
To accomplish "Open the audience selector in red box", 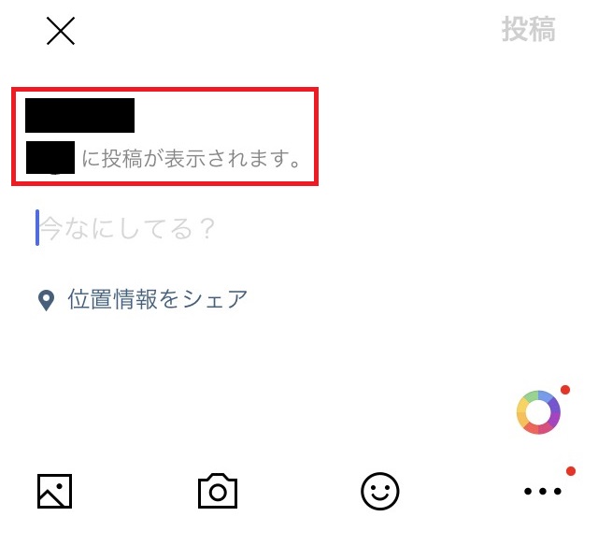I will point(164,136).
